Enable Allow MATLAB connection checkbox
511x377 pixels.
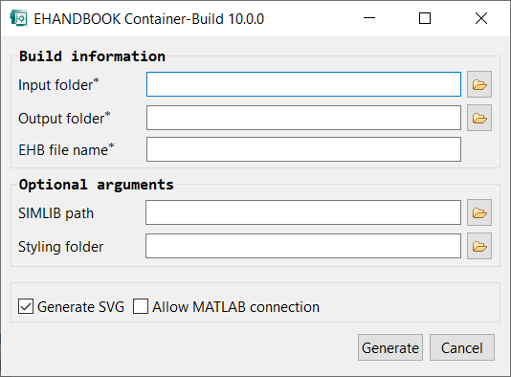(141, 306)
